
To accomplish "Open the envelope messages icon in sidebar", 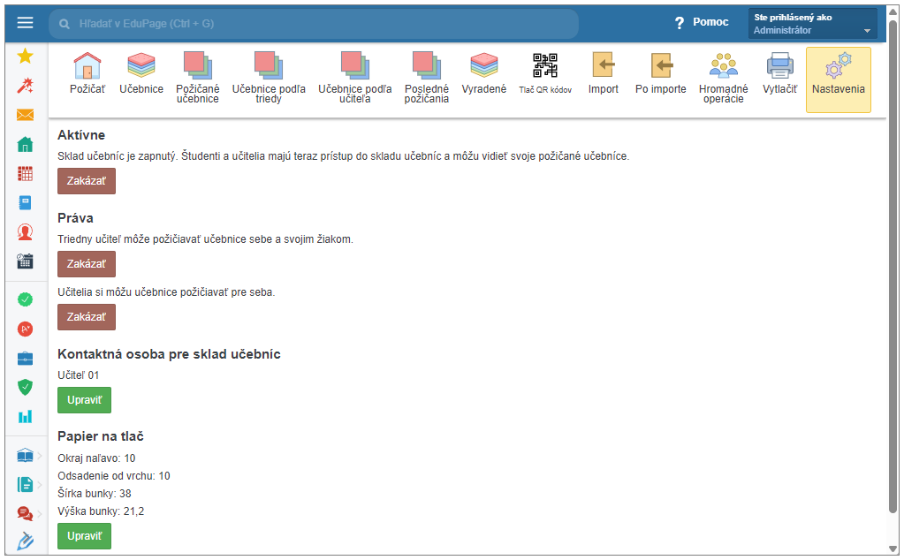I will 25,115.
